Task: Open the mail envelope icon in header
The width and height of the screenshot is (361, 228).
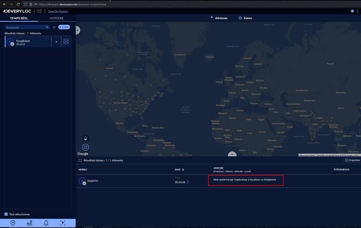Action: tap(39, 11)
